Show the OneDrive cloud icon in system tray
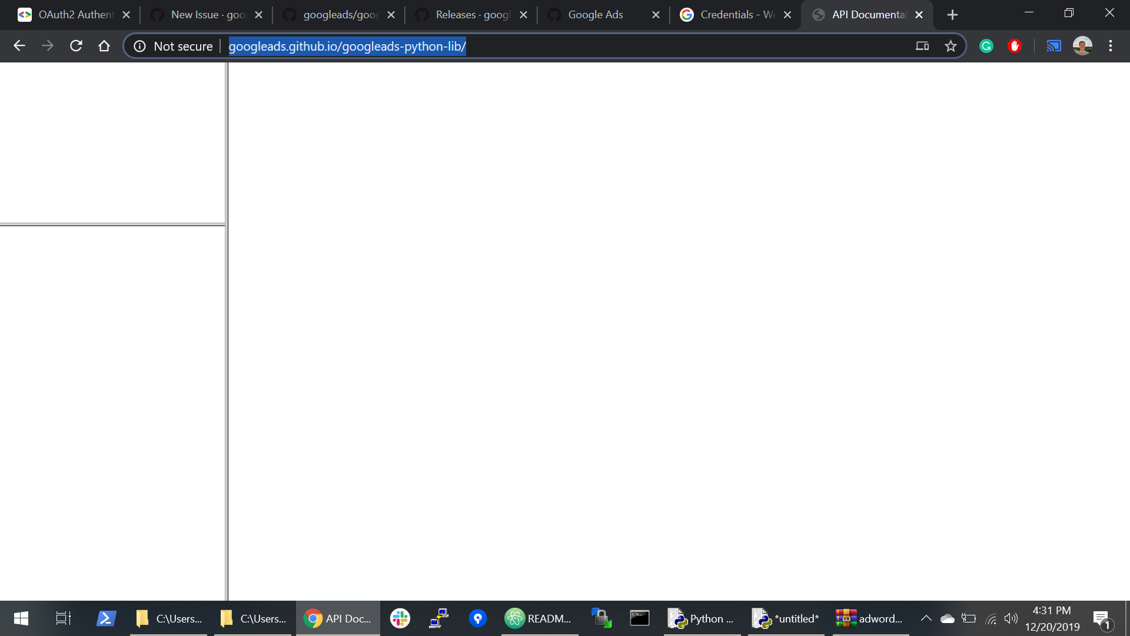1130x636 pixels. click(946, 618)
